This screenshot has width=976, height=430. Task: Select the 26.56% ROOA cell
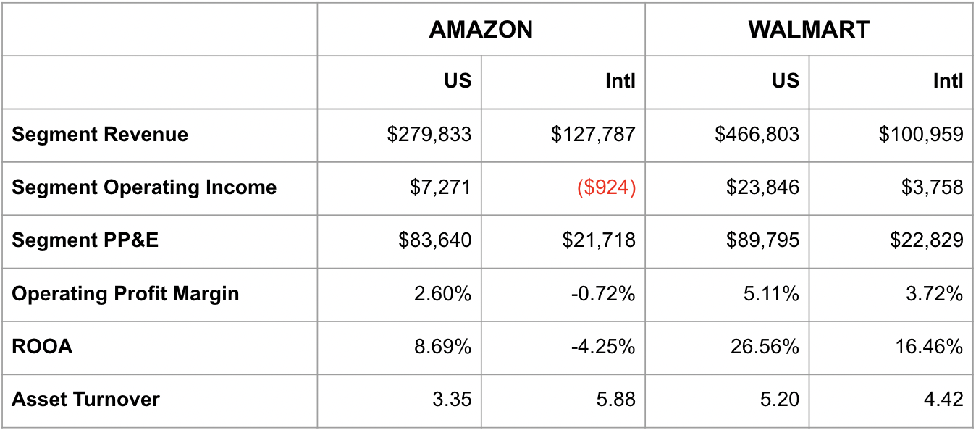pyautogui.click(x=765, y=347)
